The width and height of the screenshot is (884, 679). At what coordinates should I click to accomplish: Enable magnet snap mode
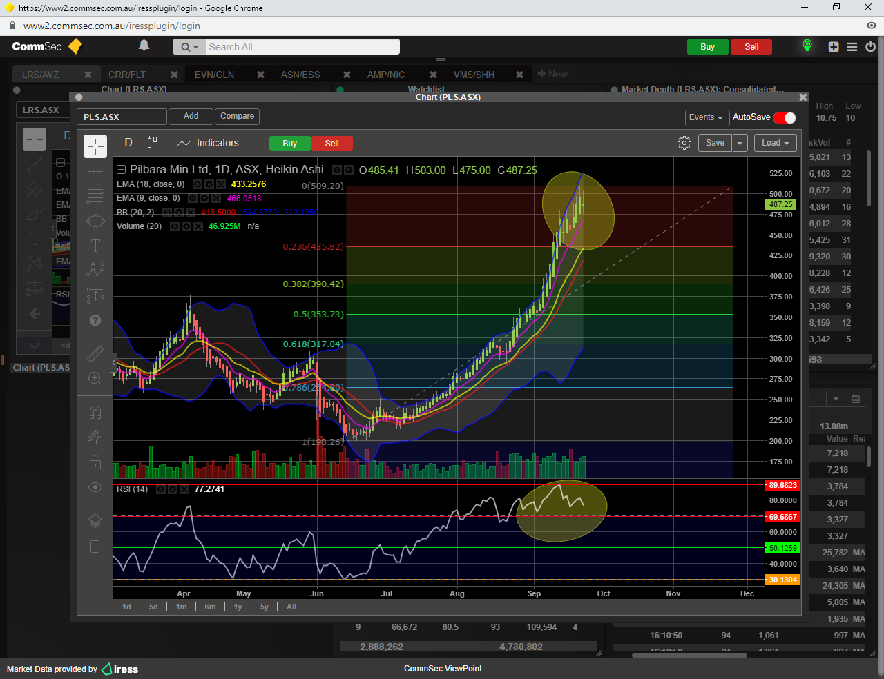pos(95,413)
